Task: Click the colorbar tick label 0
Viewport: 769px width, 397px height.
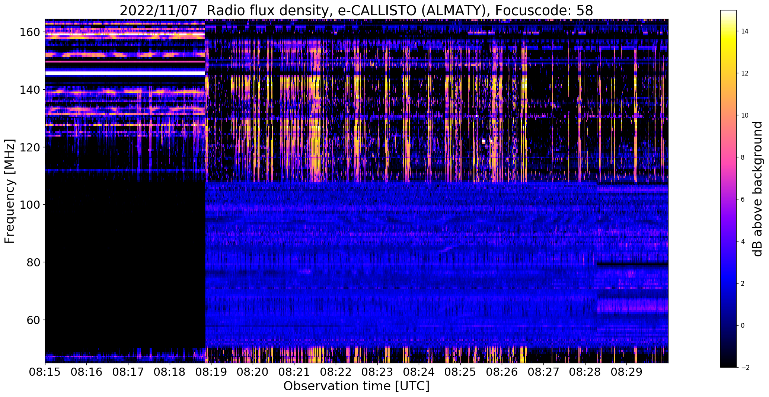Action: (743, 326)
